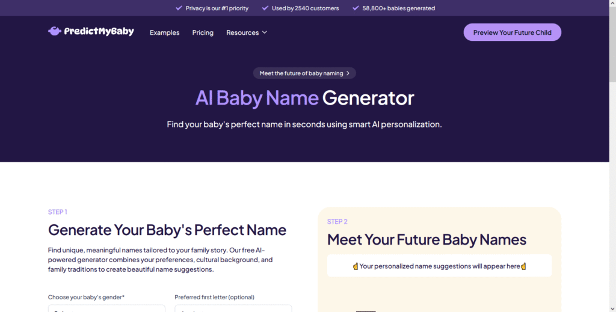The height and width of the screenshot is (312, 616).
Task: Click the personalized name suggestions placeholder box
Action: [x=439, y=266]
